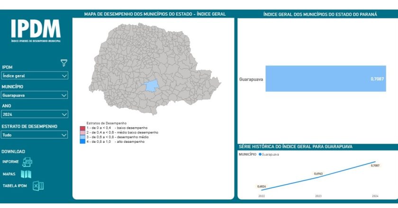Open the Ano 2024 dropdown

(35, 114)
